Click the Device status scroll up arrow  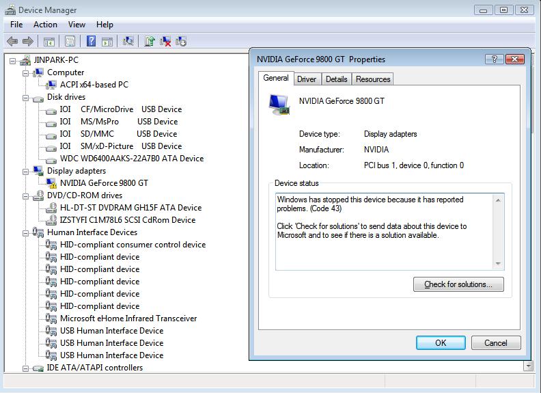498,200
